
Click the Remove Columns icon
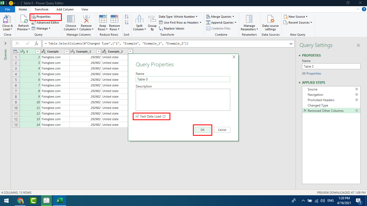pos(86,20)
